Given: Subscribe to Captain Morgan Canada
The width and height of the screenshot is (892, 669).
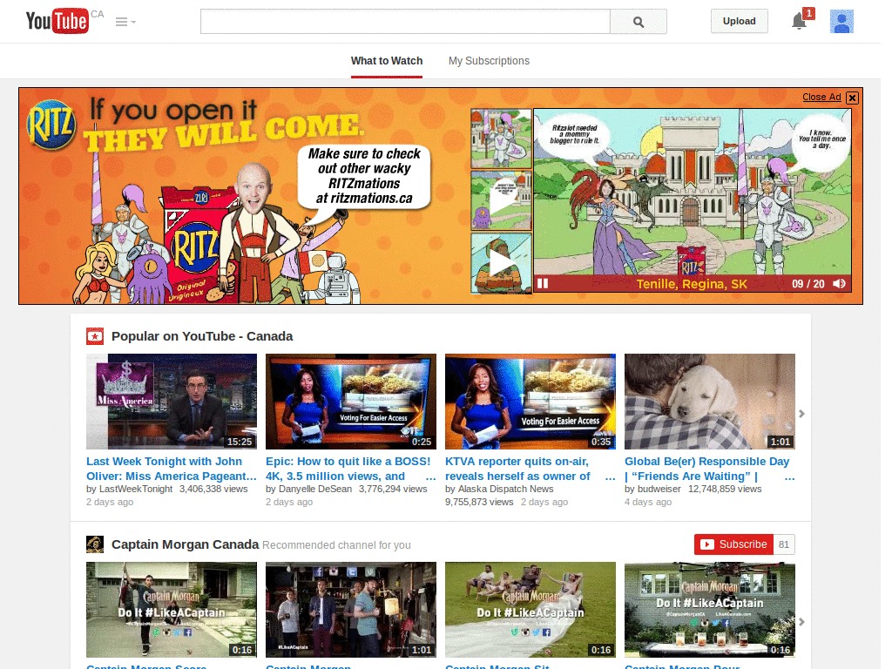Looking at the screenshot, I should (x=733, y=544).
